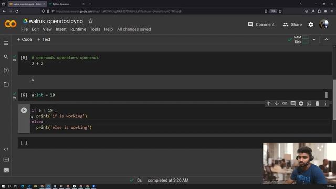Open the RAM and Disk resource indicator

coord(301,39)
